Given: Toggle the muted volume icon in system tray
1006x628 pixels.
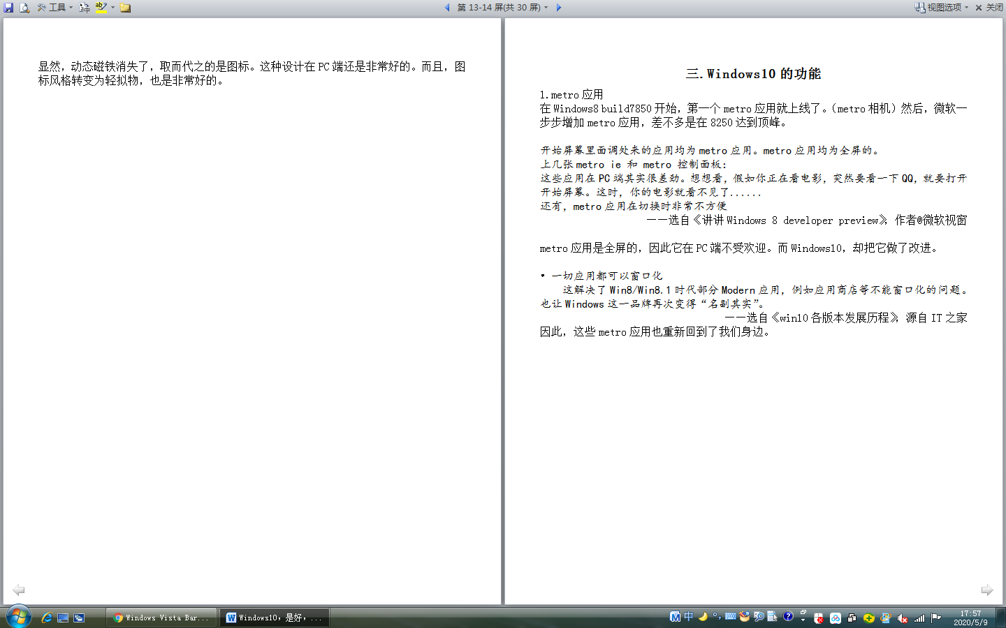Looking at the screenshot, I should pyautogui.click(x=902, y=618).
